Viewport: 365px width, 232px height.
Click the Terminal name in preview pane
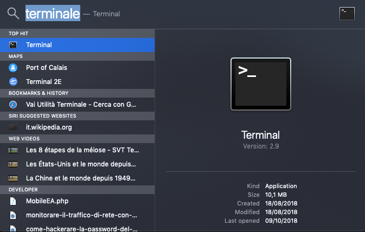pos(260,135)
